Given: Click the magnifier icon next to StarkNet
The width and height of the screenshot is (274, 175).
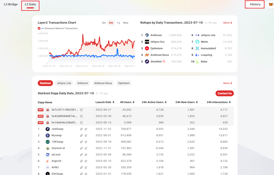Looking at the screenshot, I should (x=164, y=61).
